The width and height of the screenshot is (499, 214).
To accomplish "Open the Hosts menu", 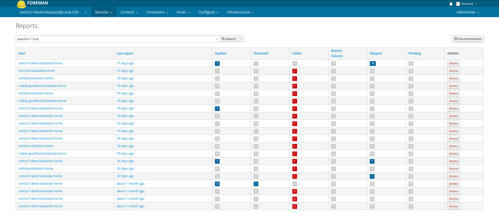I will point(183,12).
